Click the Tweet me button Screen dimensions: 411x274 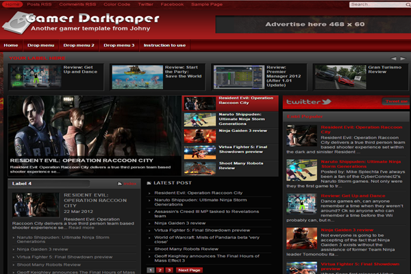(x=396, y=101)
